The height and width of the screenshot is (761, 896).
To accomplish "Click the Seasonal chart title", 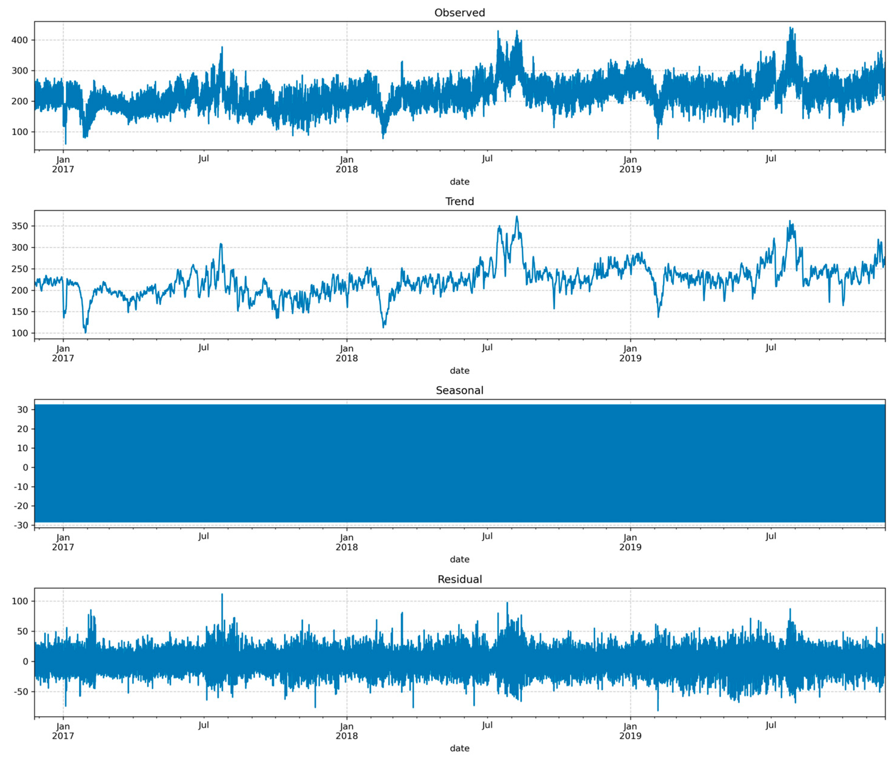I will [x=459, y=390].
